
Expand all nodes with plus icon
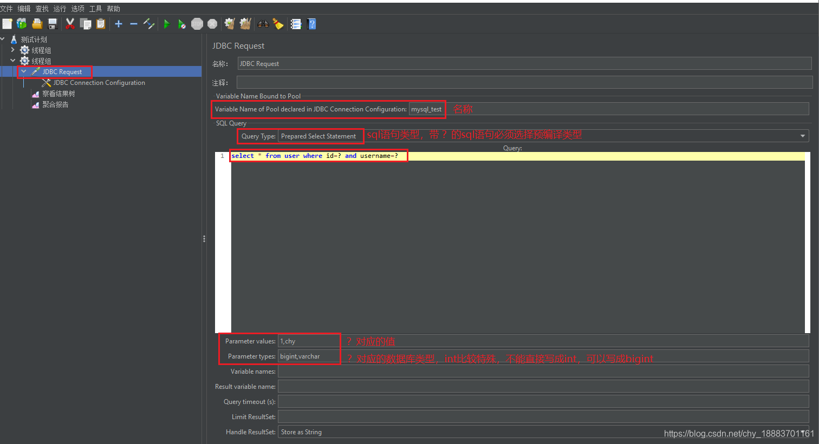(119, 24)
